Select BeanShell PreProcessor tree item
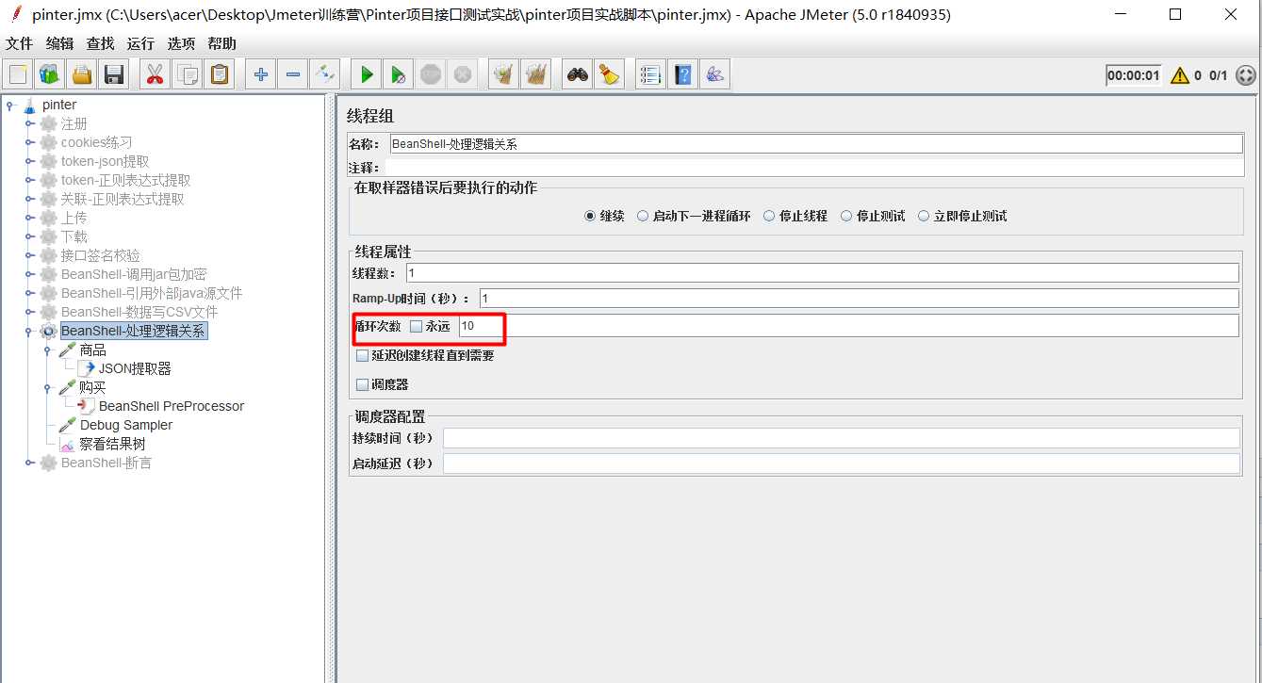 click(x=172, y=406)
